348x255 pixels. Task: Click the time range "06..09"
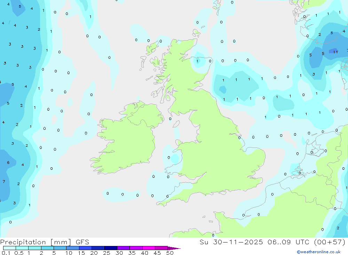click(279, 242)
